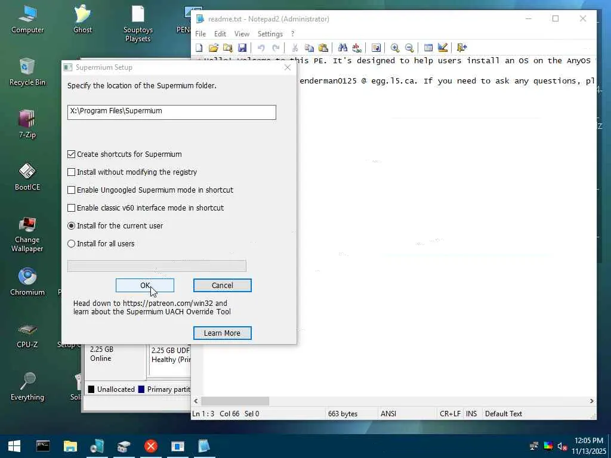Click the red X app on taskbar

(x=151, y=446)
